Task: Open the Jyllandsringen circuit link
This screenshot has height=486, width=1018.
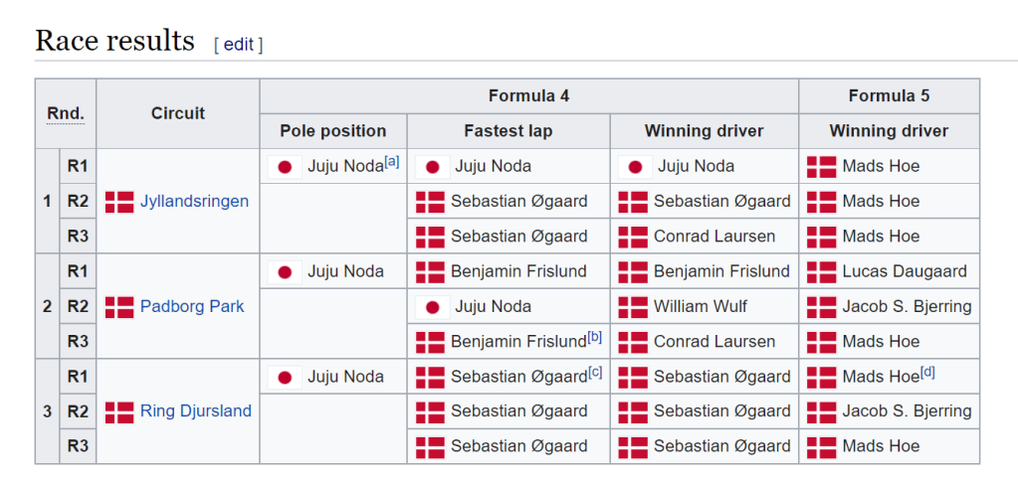Action: click(x=194, y=202)
